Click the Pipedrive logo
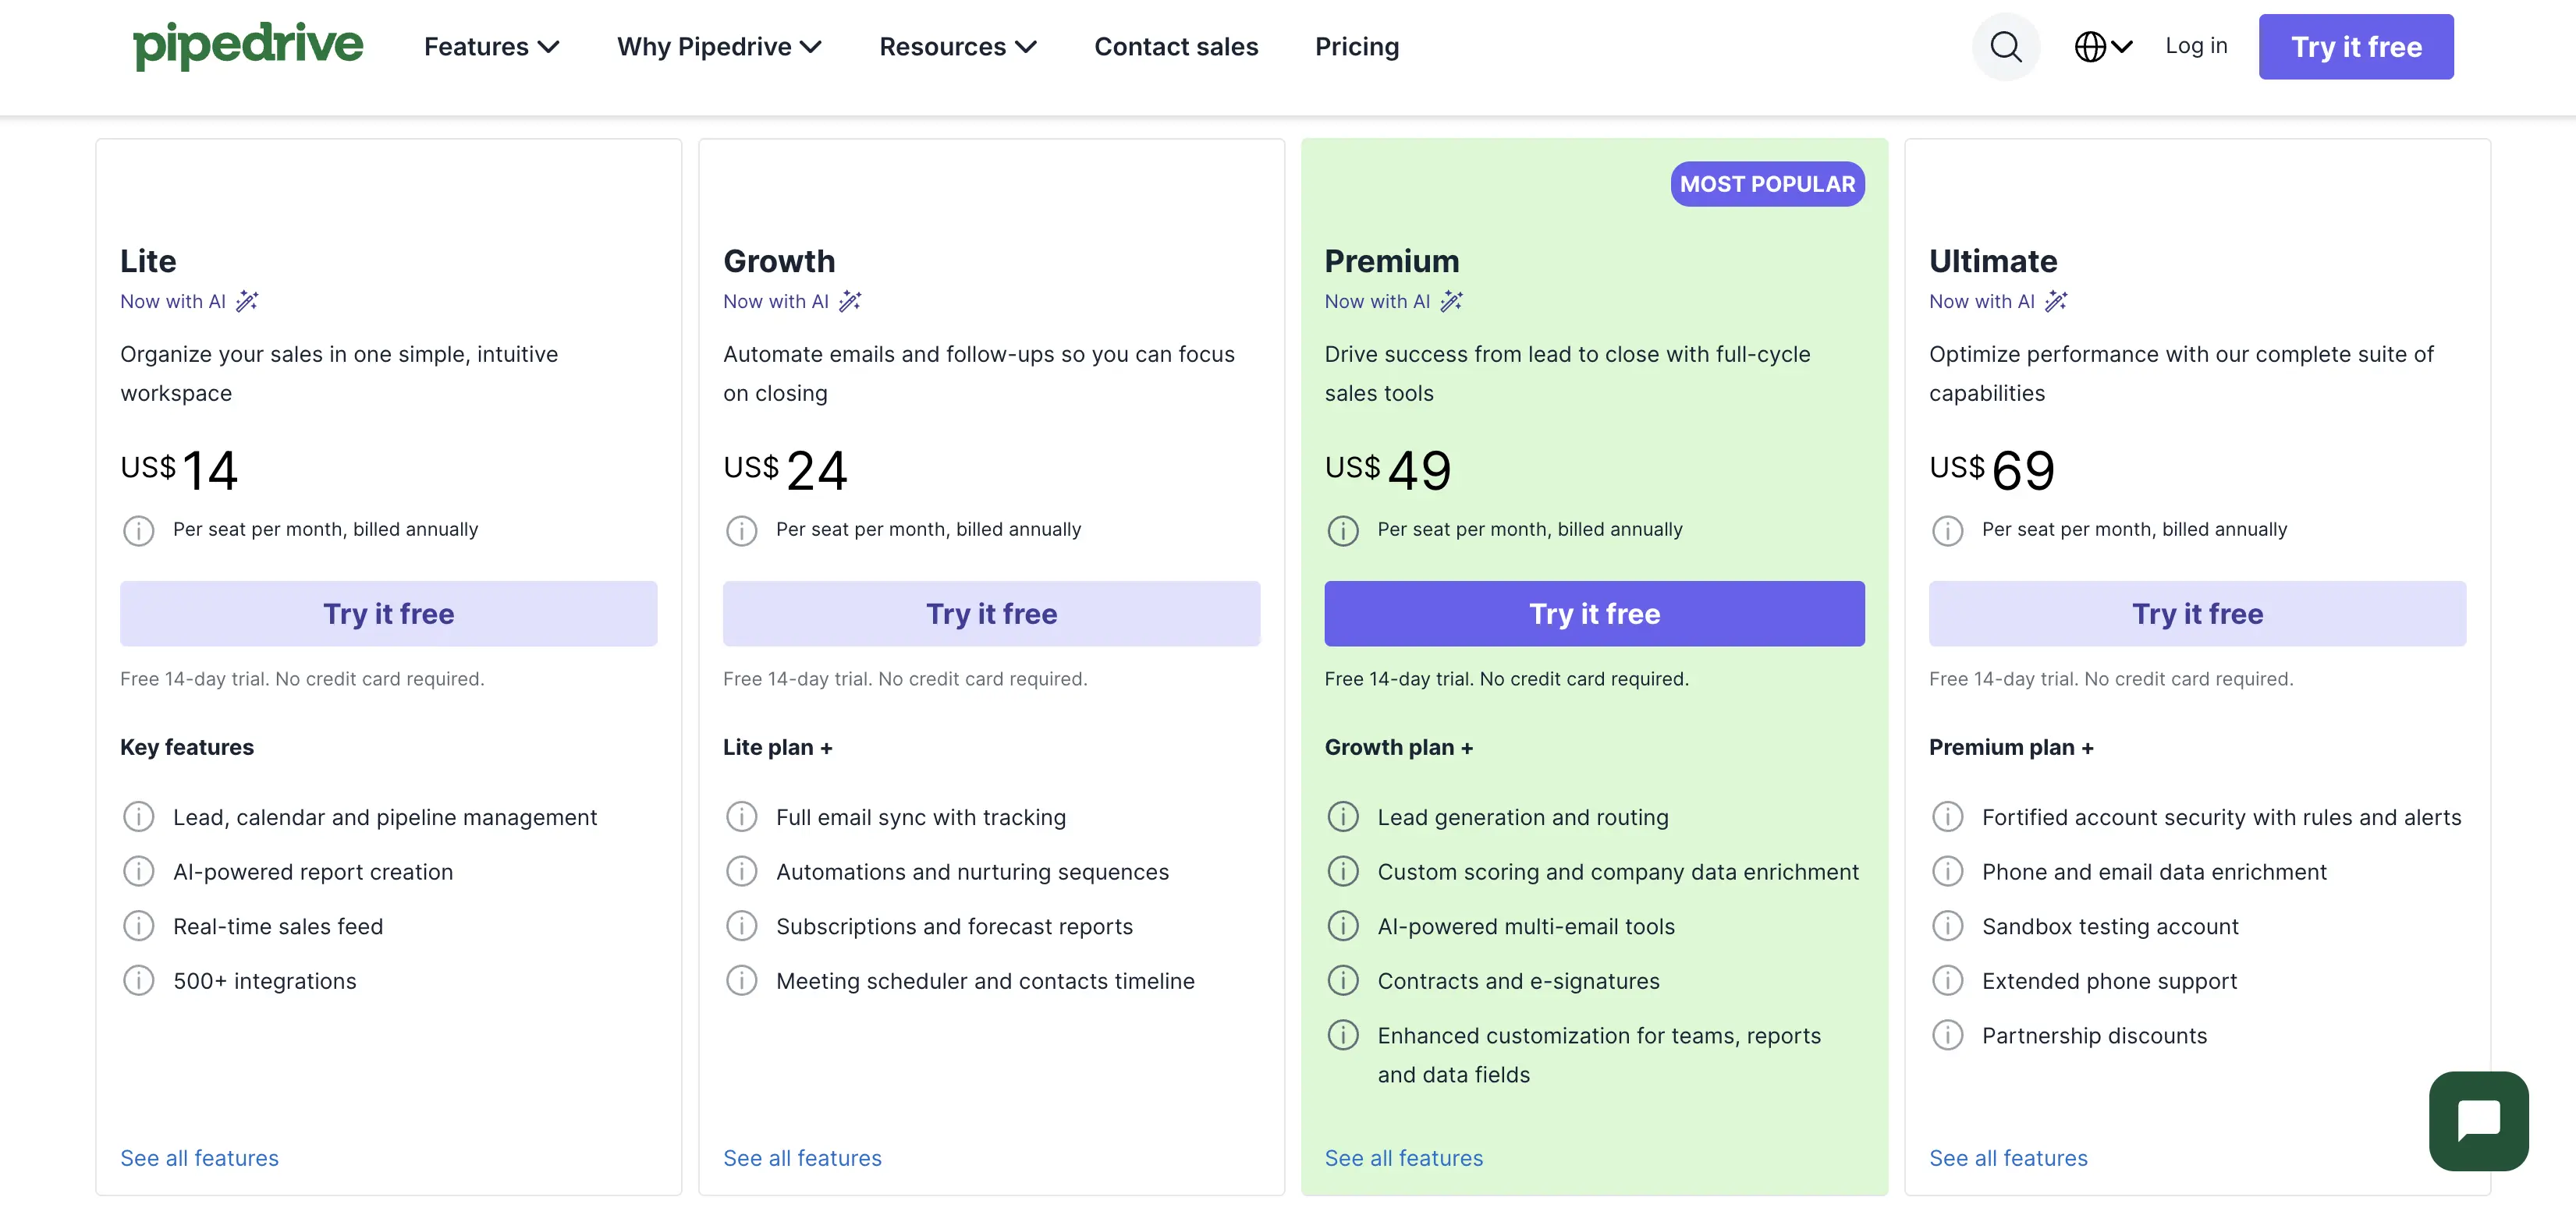2576x1229 pixels. (x=248, y=45)
